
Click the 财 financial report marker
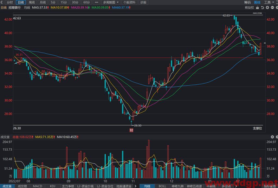[x=131, y=130]
